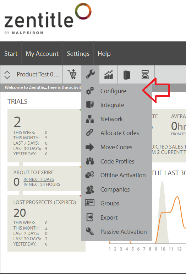This screenshot has width=186, height=274.
Task: Open the bar chart analytics icon
Action: click(109, 75)
